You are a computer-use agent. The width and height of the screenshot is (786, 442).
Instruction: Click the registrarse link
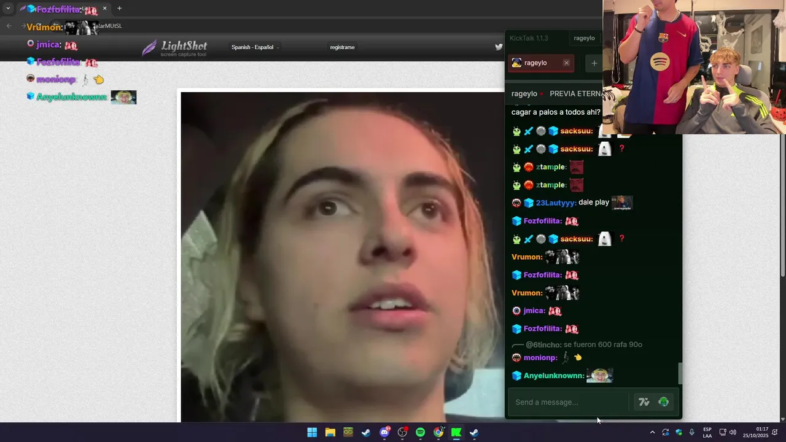pos(342,47)
